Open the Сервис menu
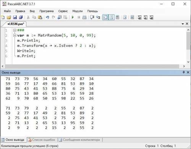 (63, 11)
